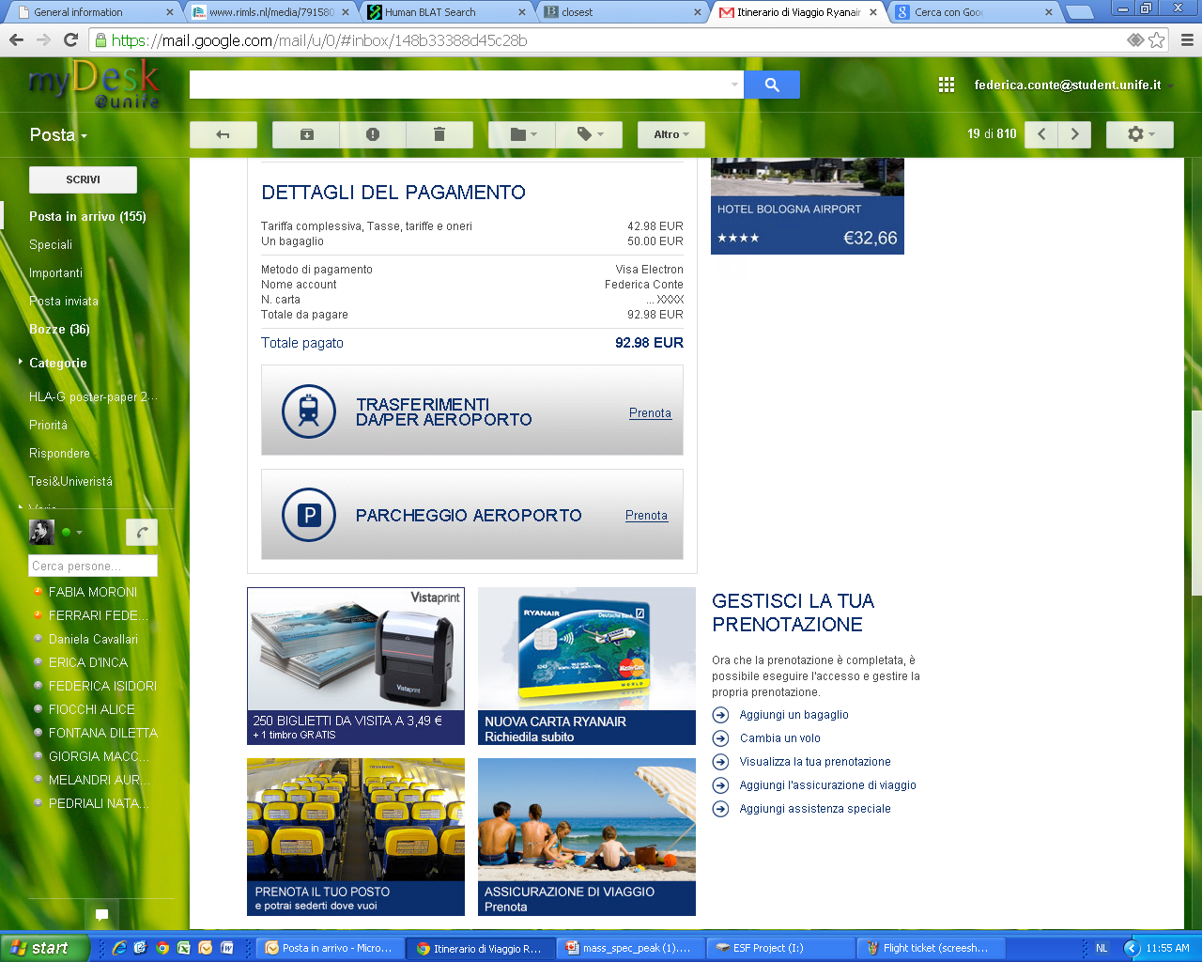Open the Labels tag dropdown
The height and width of the screenshot is (962, 1202).
pos(590,134)
